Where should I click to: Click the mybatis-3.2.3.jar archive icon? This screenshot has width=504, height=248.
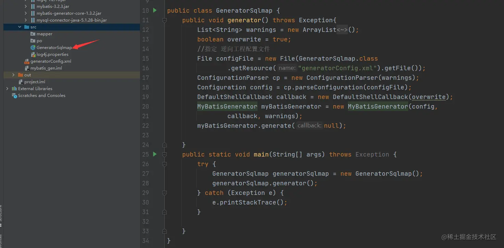click(x=33, y=7)
